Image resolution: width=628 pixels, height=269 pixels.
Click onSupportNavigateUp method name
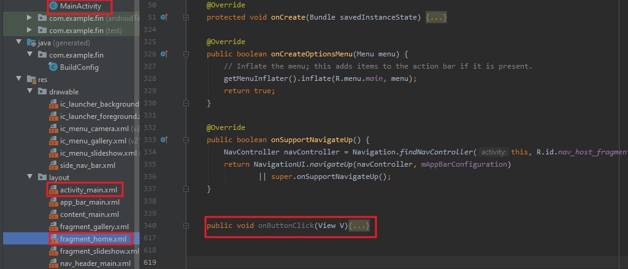pos(312,140)
